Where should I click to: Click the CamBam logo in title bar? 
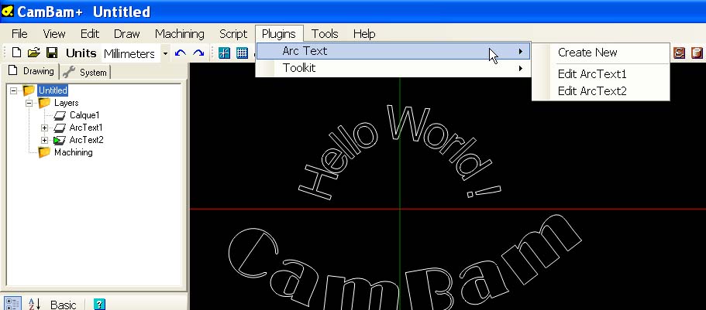click(8, 11)
